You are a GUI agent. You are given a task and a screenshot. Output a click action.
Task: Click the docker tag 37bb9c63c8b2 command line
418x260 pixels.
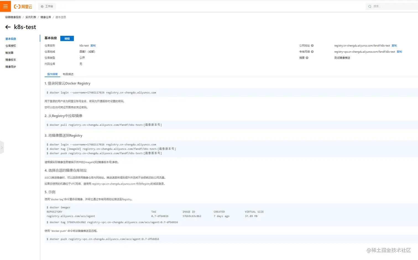click(112, 222)
